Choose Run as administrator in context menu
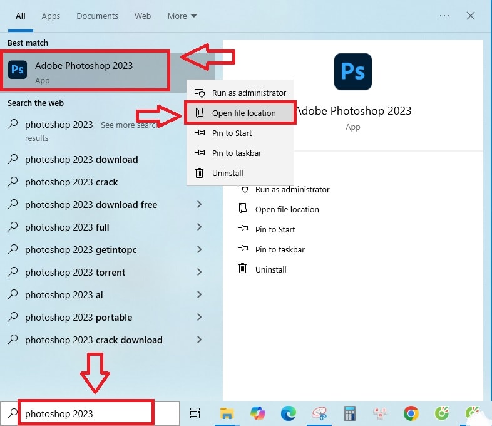492x426 pixels. pyautogui.click(x=240, y=93)
